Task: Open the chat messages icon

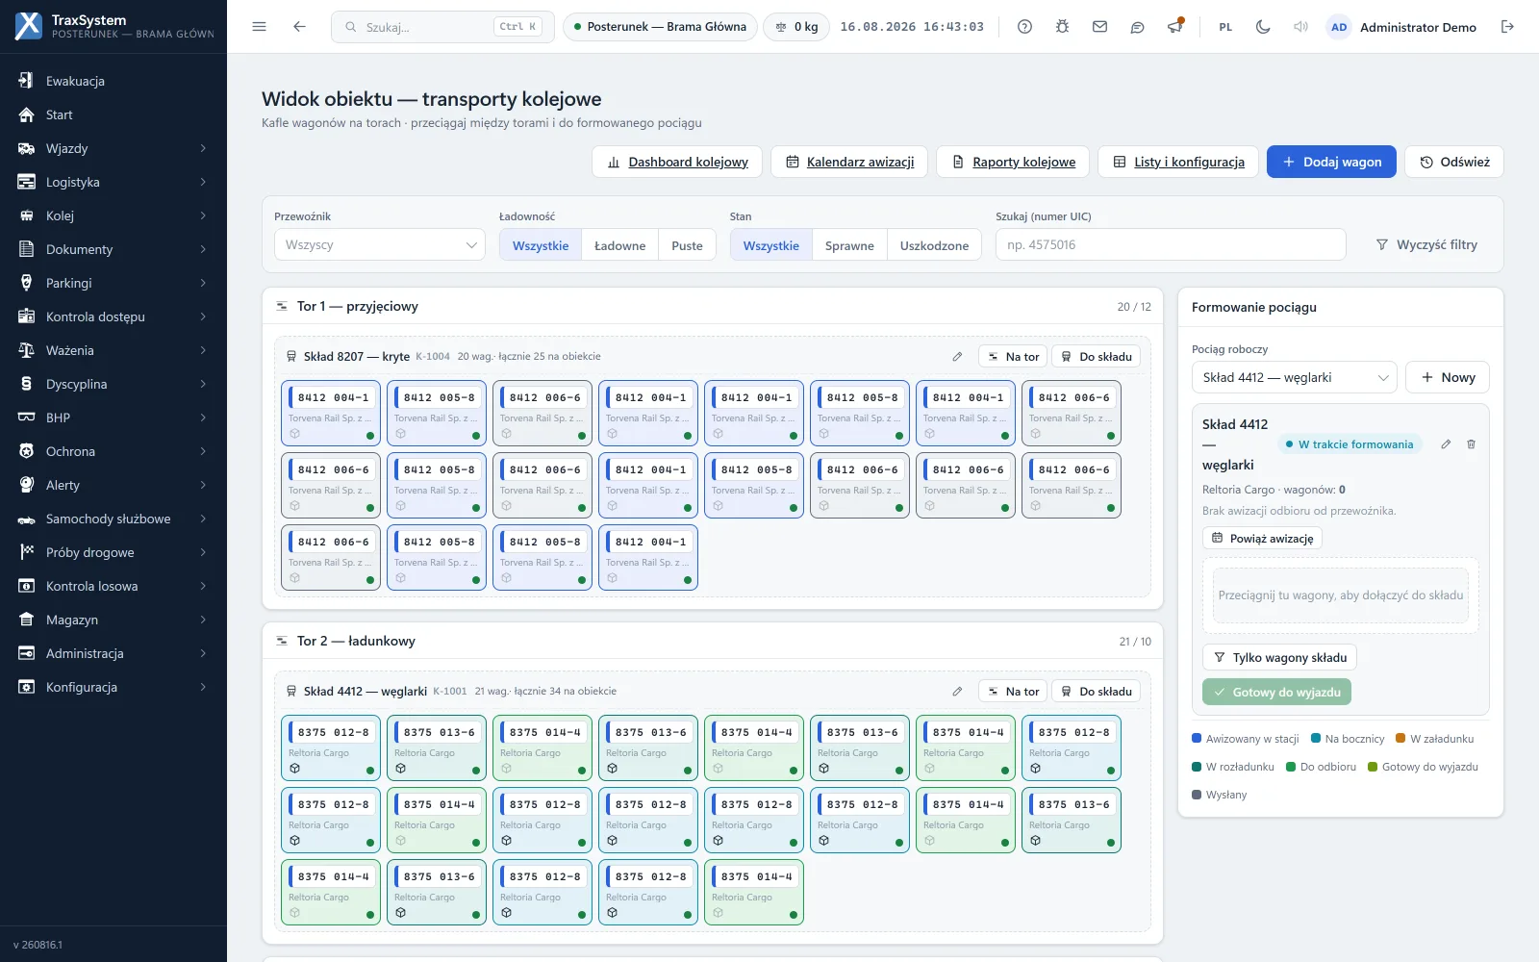Action: 1137,27
